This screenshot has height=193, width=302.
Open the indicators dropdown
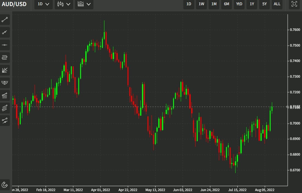point(84,4)
